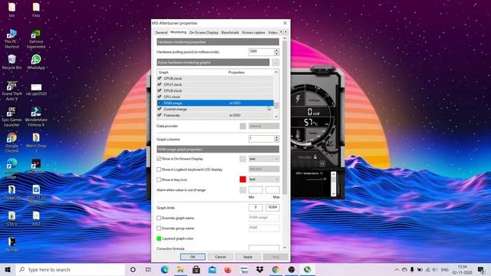Enable Show in Logitech keyboard LCD display
The width and height of the screenshot is (491, 276).
[x=159, y=169]
